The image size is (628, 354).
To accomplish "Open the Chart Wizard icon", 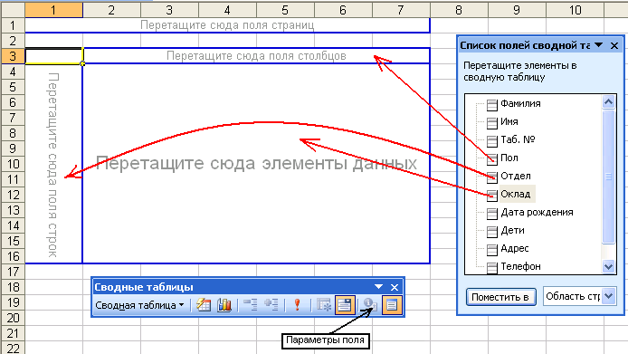I will [224, 305].
